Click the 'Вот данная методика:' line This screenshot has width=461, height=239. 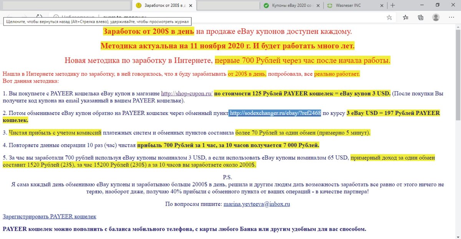click(31, 81)
